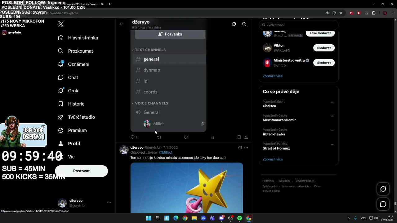Open the MertRamazanDemir trending topic
The height and width of the screenshot is (223, 397).
279,120
